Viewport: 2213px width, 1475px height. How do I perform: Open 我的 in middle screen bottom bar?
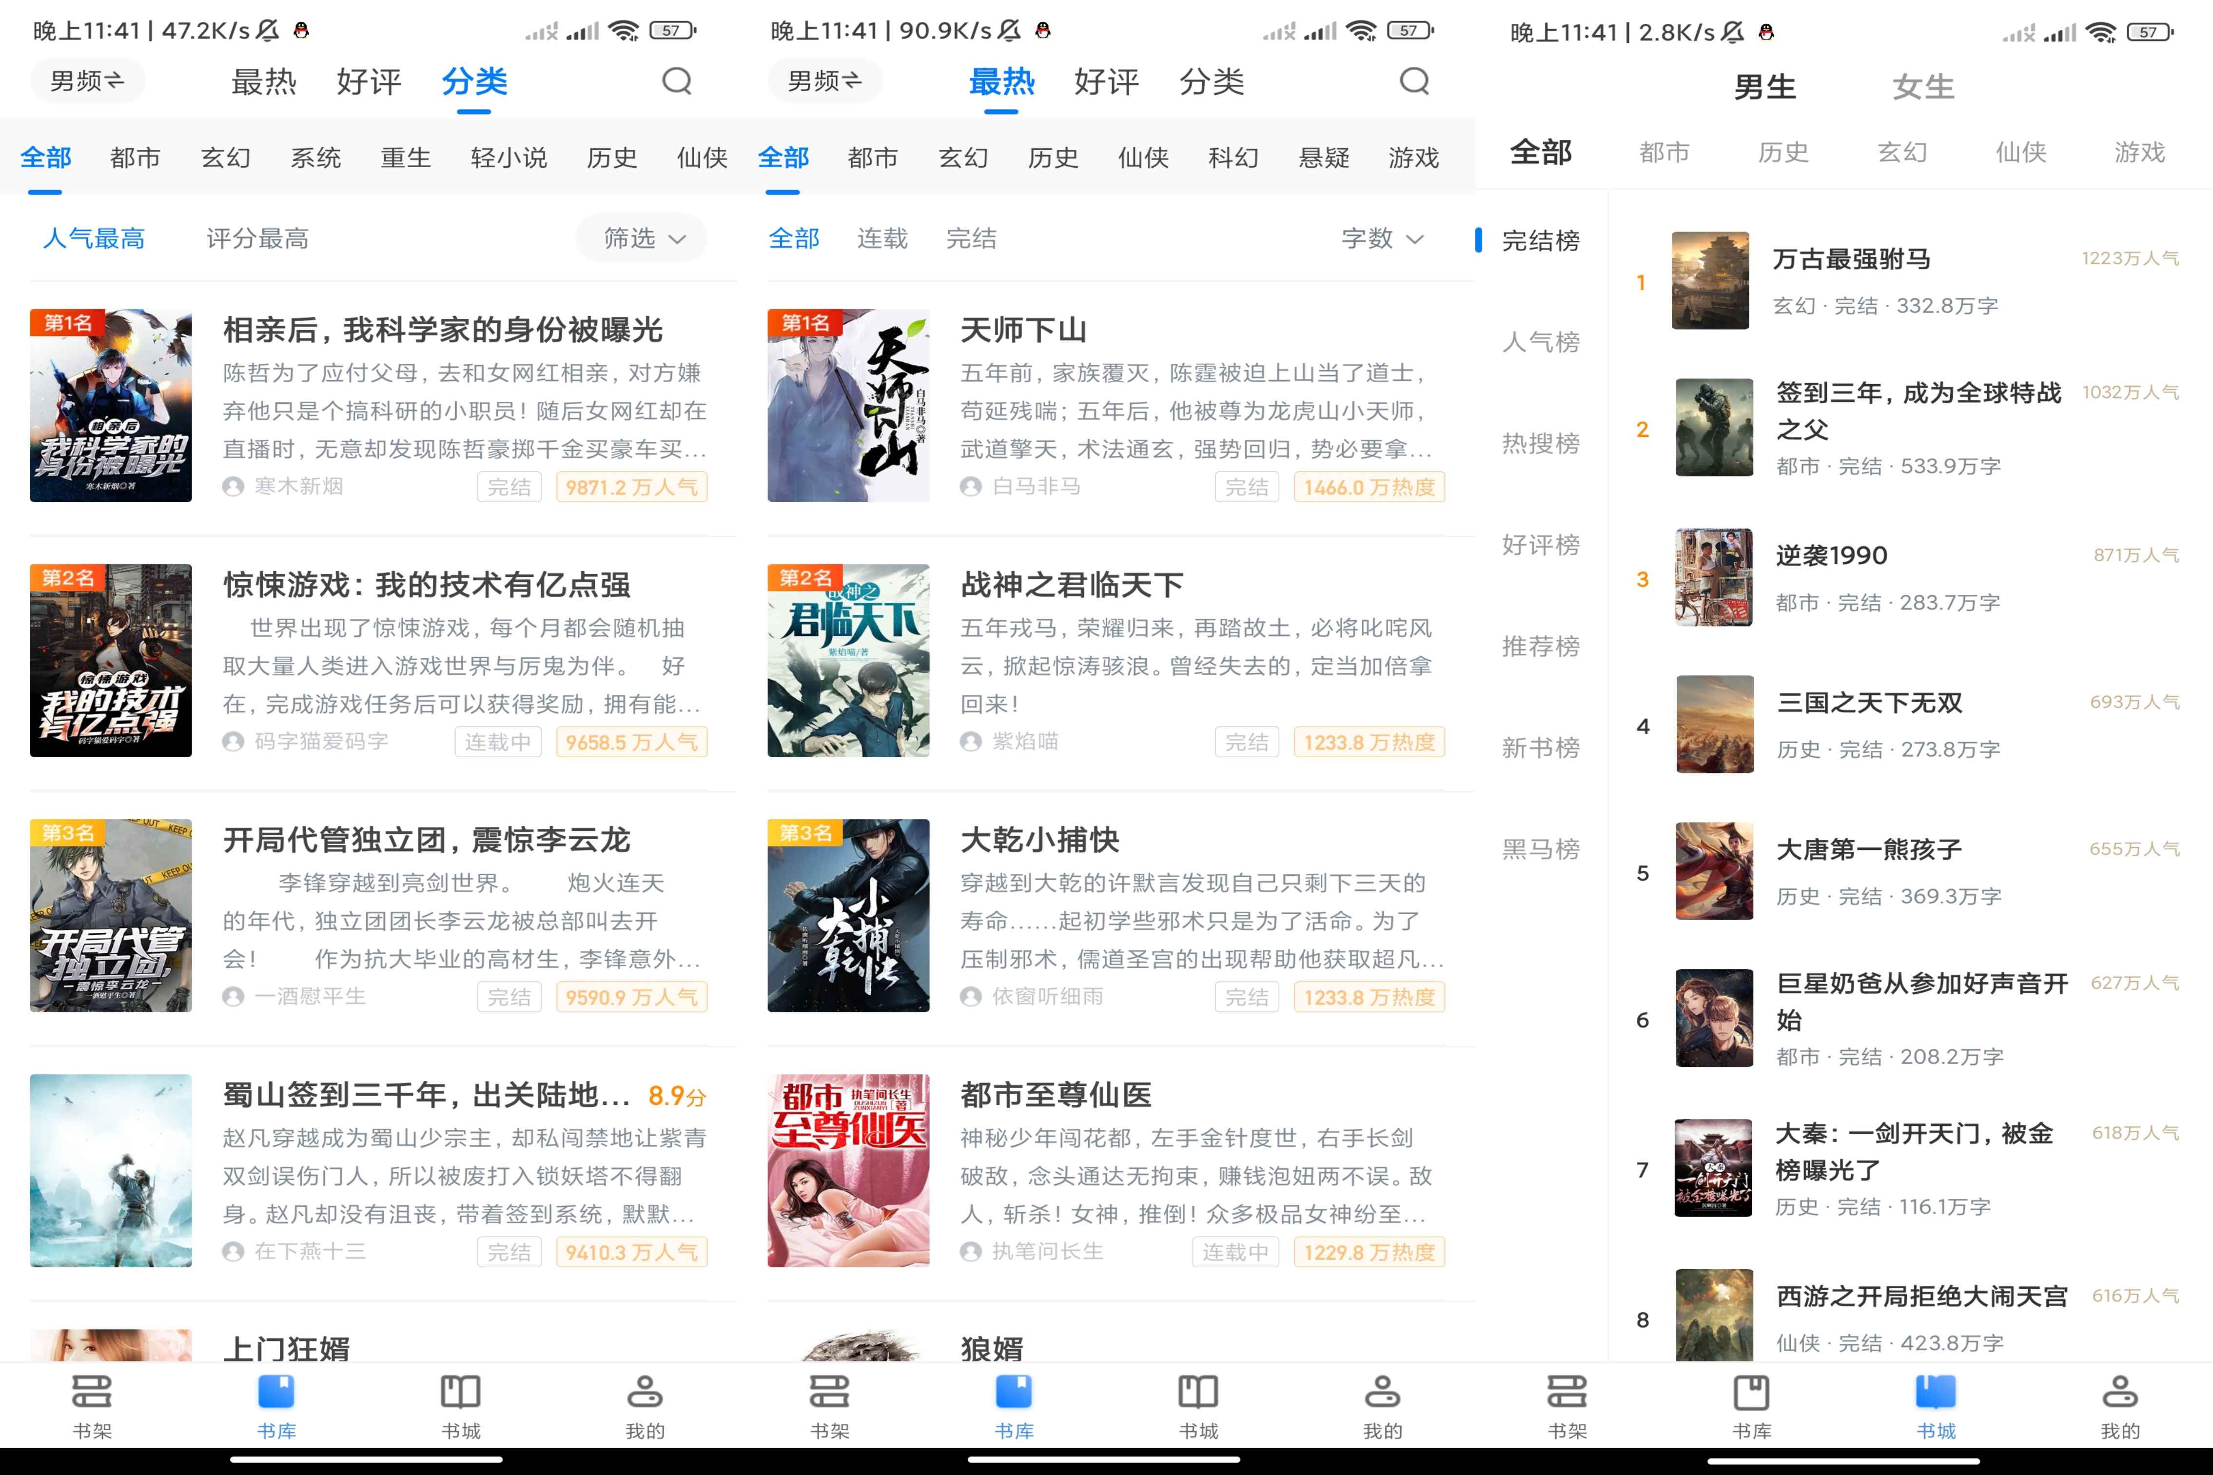click(x=1383, y=1407)
